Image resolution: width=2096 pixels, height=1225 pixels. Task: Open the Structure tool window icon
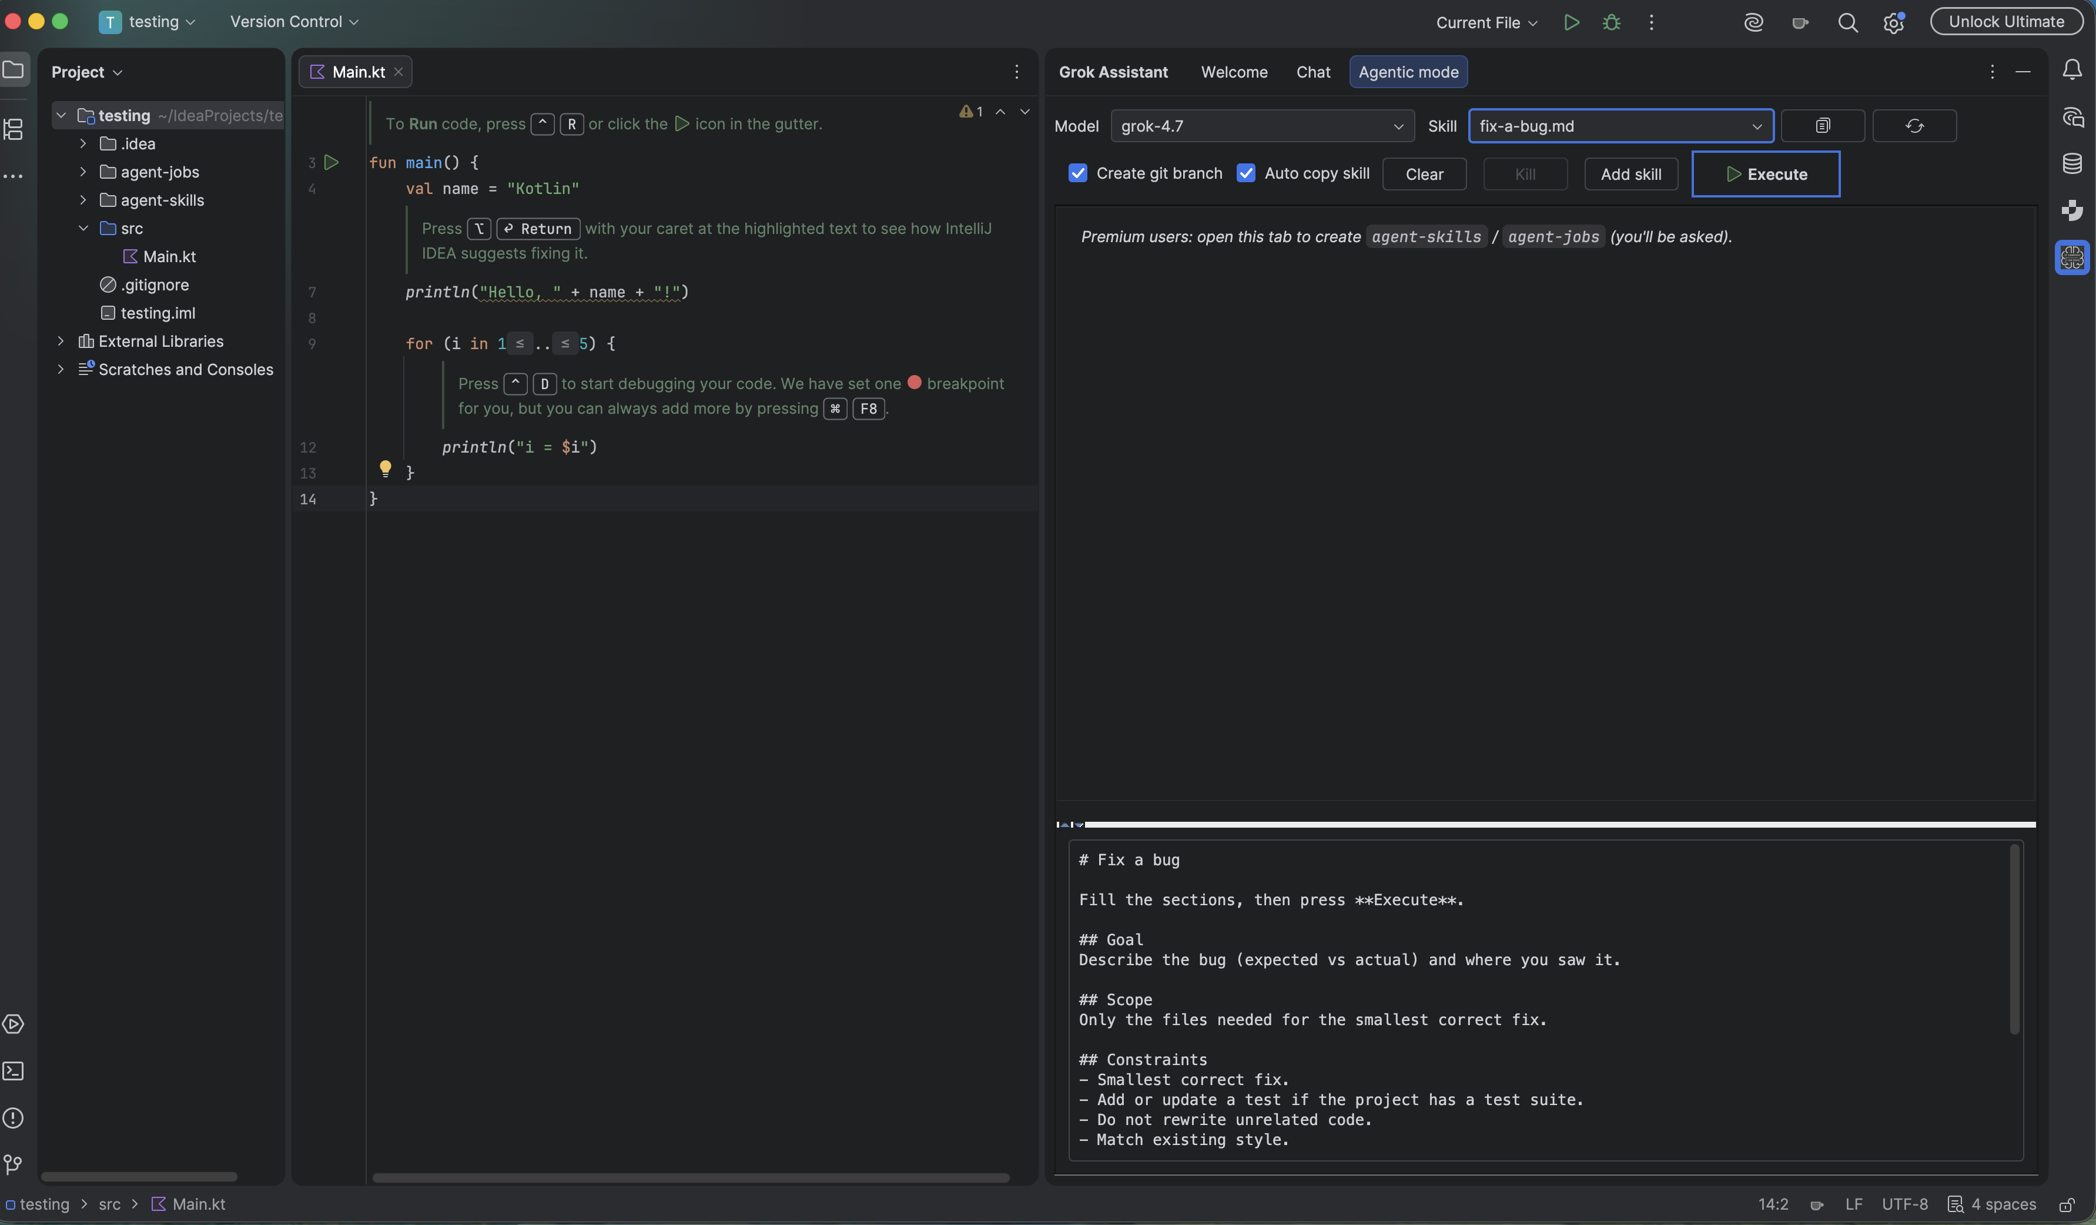click(x=14, y=129)
